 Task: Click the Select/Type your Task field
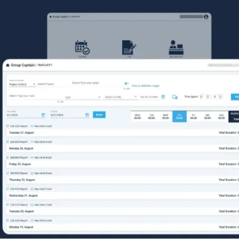[36, 96]
